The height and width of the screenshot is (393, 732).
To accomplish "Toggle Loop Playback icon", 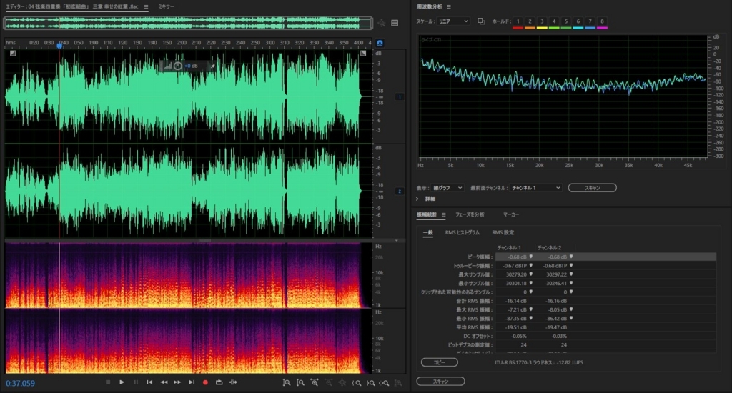I will 219,382.
